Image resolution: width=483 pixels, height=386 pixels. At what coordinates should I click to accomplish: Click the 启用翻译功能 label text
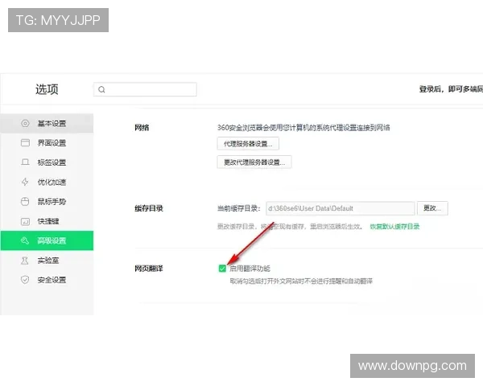point(250,269)
